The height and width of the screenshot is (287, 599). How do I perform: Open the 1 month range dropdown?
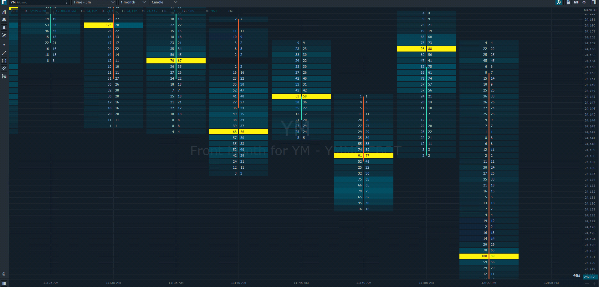pyautogui.click(x=133, y=2)
